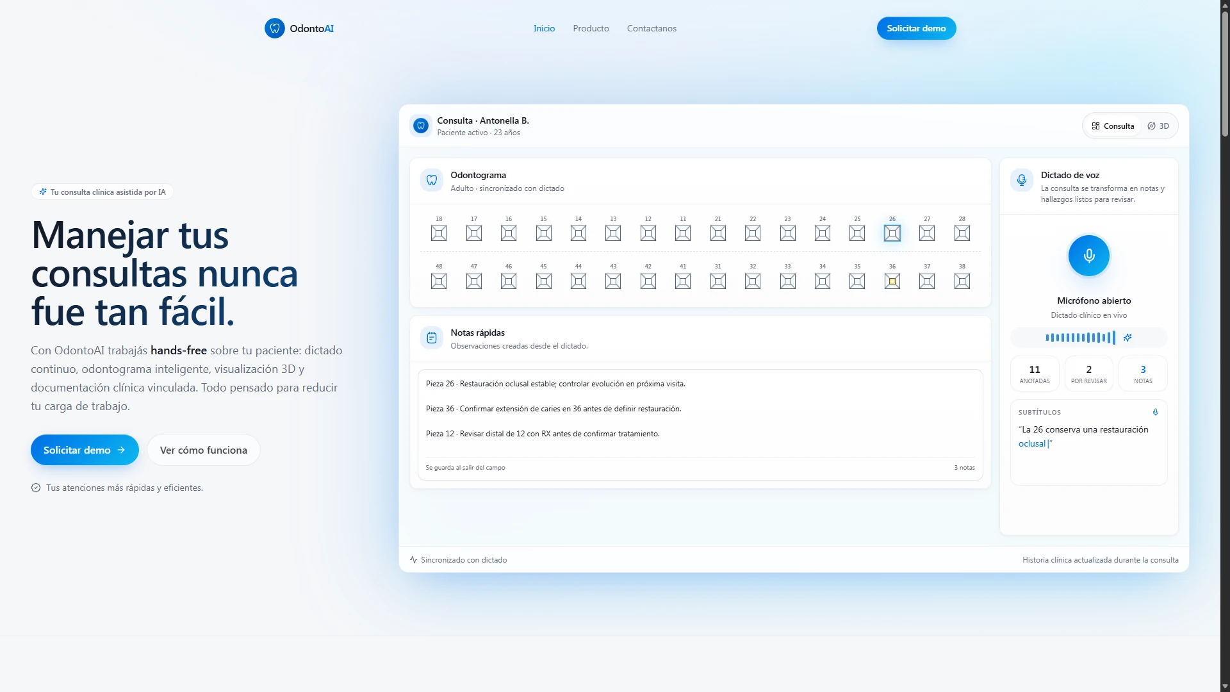This screenshot has height=692, width=1230.
Task: Select tooth 28 in the odontogram
Action: [962, 233]
